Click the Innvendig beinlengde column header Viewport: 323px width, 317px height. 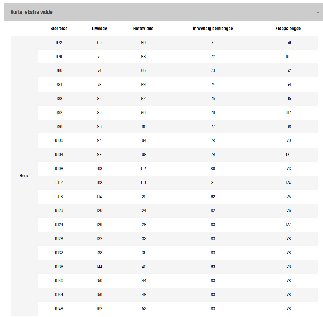(213, 29)
